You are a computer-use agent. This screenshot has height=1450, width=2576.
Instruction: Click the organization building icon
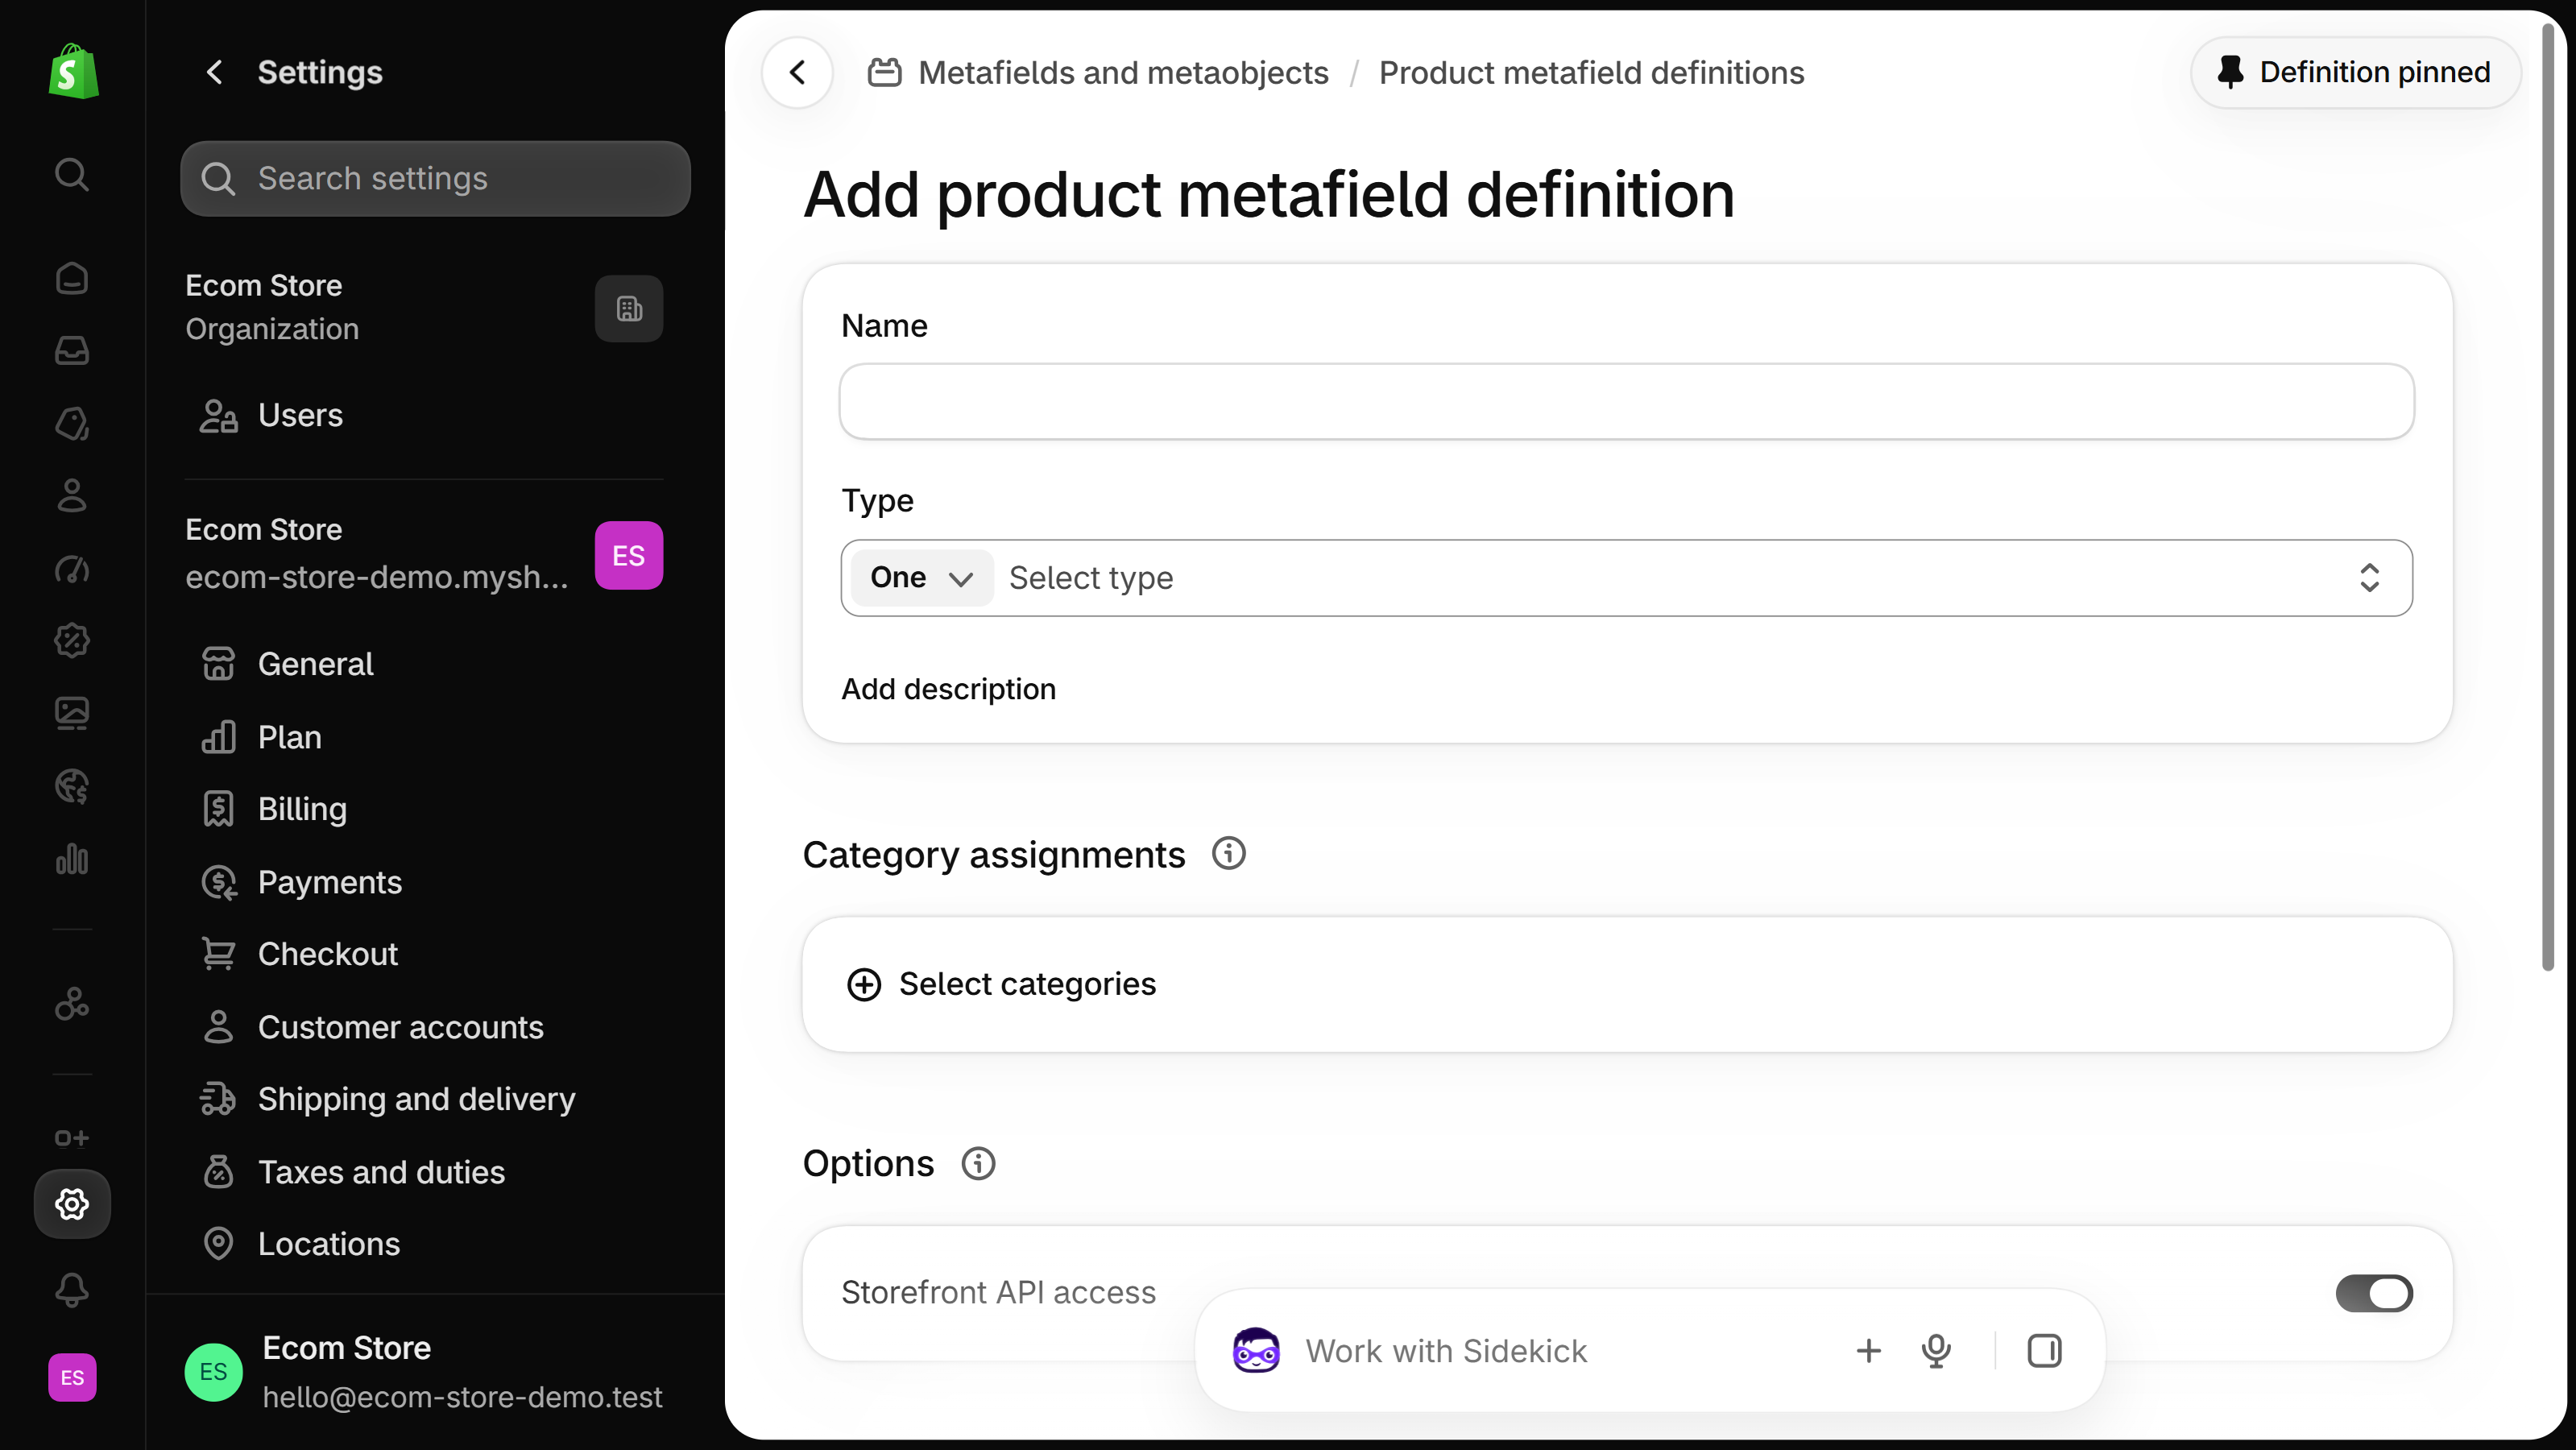pyautogui.click(x=629, y=309)
